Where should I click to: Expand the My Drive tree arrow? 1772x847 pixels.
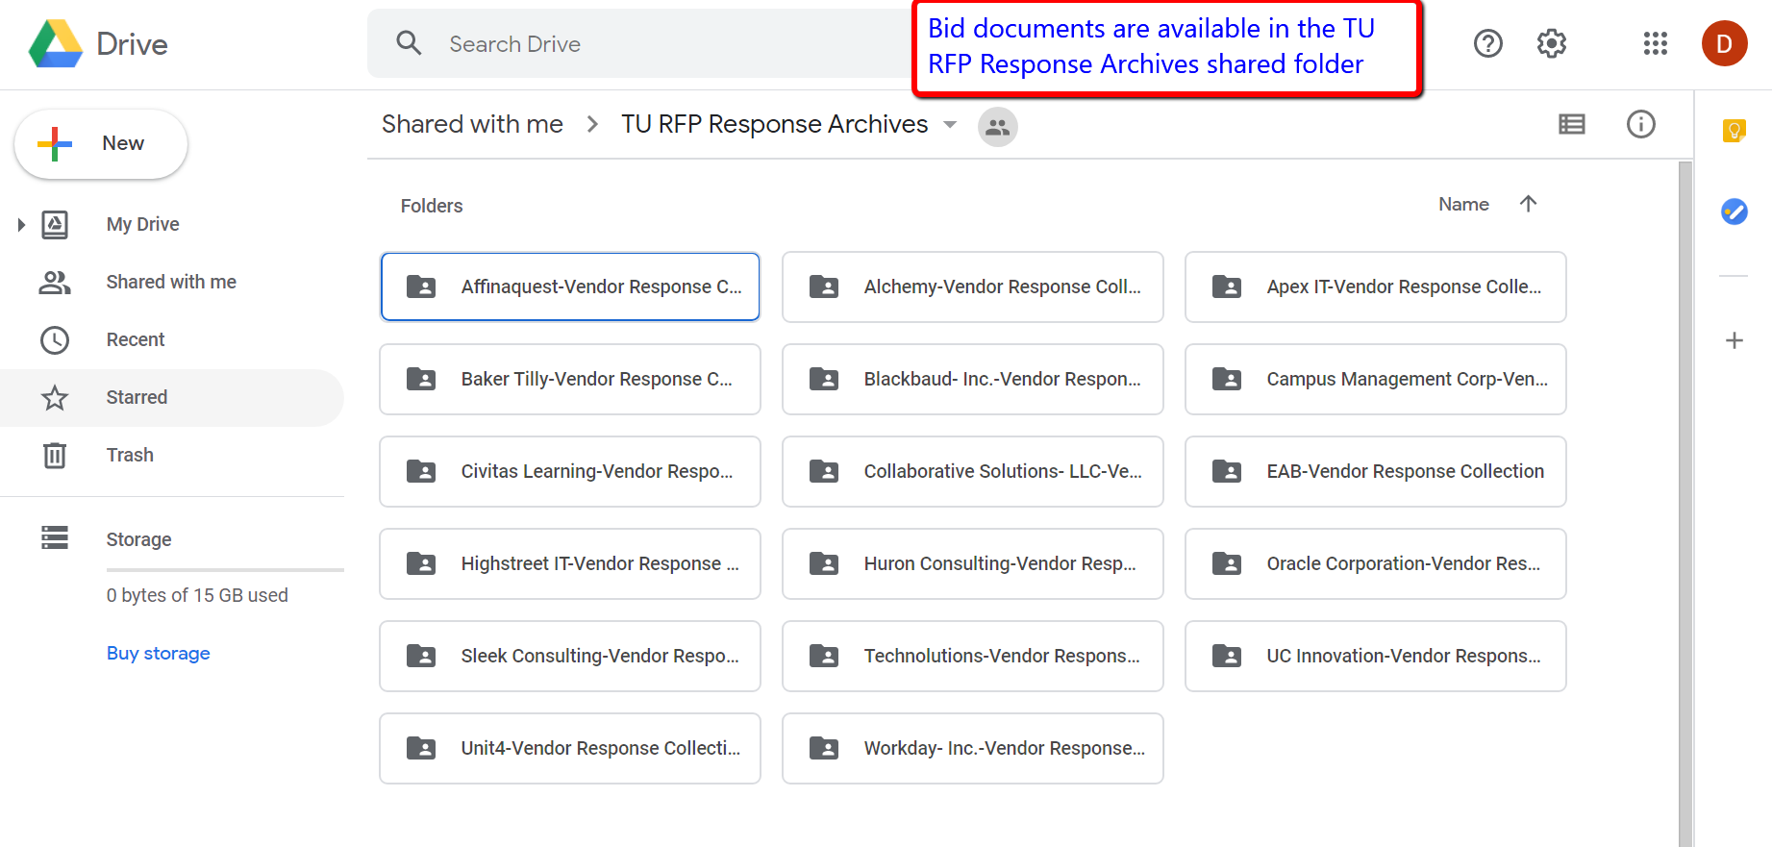(x=21, y=225)
